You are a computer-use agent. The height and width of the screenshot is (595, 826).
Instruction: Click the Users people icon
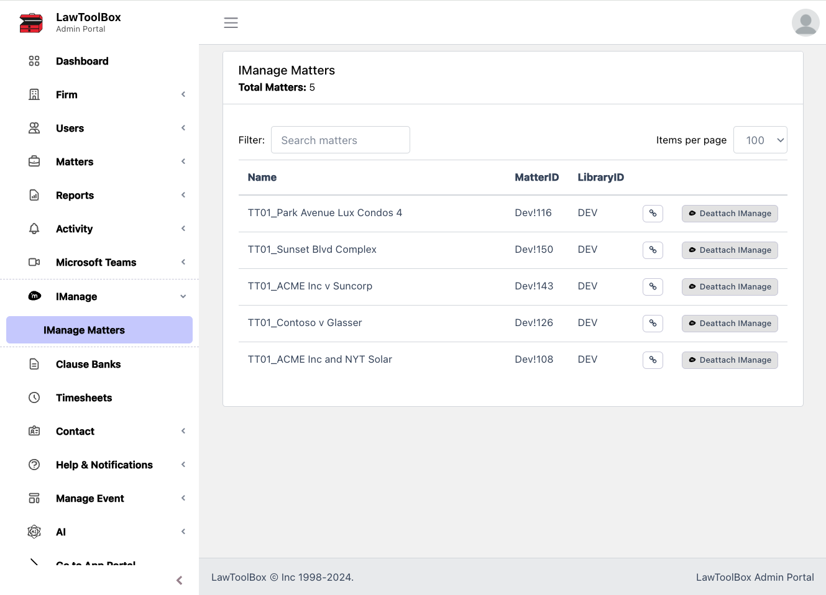point(34,128)
